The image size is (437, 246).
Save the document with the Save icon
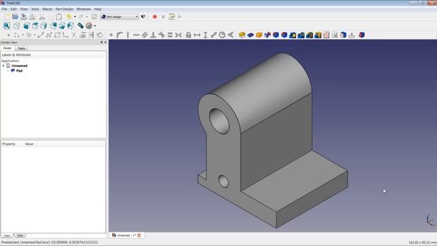pos(24,16)
